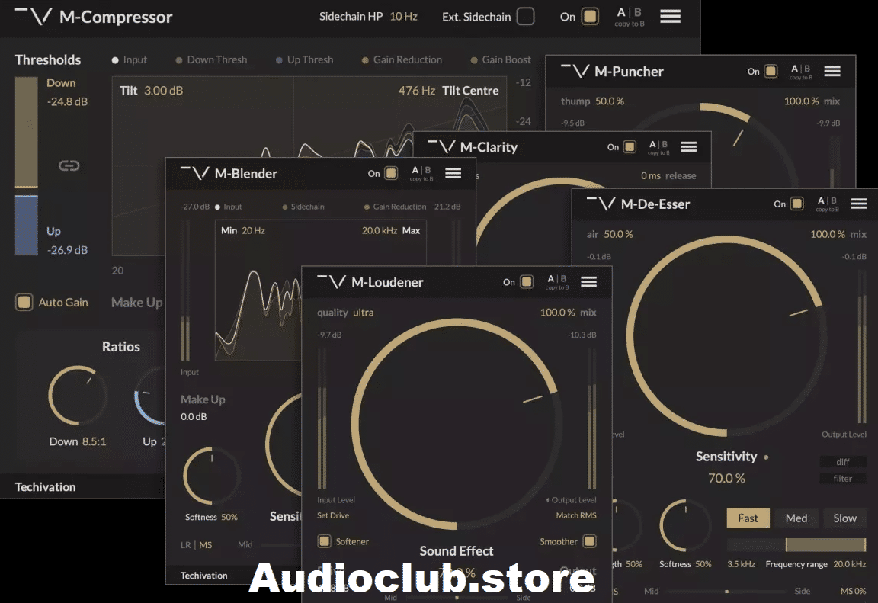Click the M-De-Esser logo icon

[x=601, y=204]
